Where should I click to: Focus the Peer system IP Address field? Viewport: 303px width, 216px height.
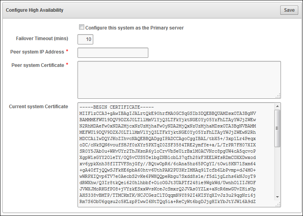pos(113,53)
